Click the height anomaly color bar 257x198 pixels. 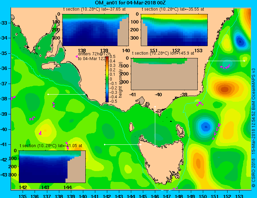(x=107, y=79)
